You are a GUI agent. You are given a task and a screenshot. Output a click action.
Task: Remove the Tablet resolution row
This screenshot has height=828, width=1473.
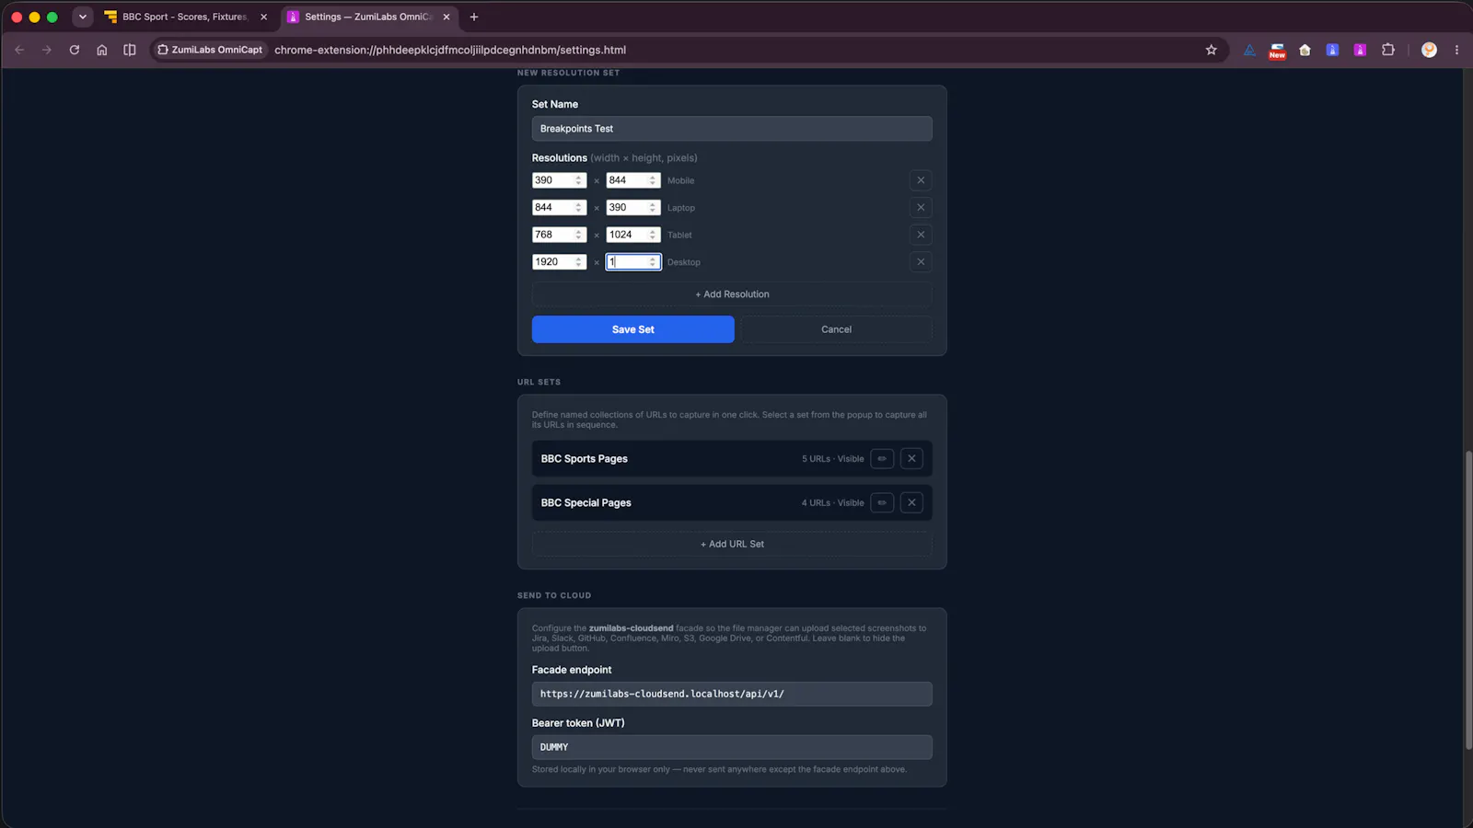click(x=921, y=235)
